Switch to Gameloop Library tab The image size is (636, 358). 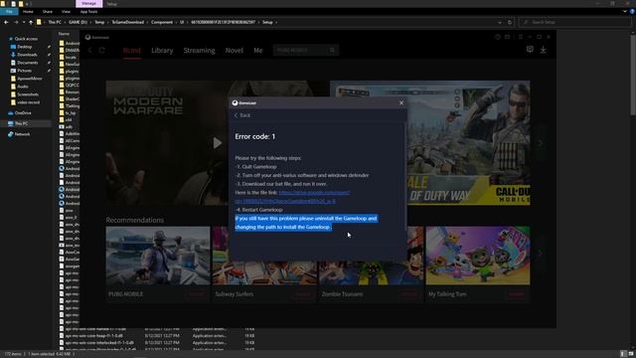tap(162, 51)
